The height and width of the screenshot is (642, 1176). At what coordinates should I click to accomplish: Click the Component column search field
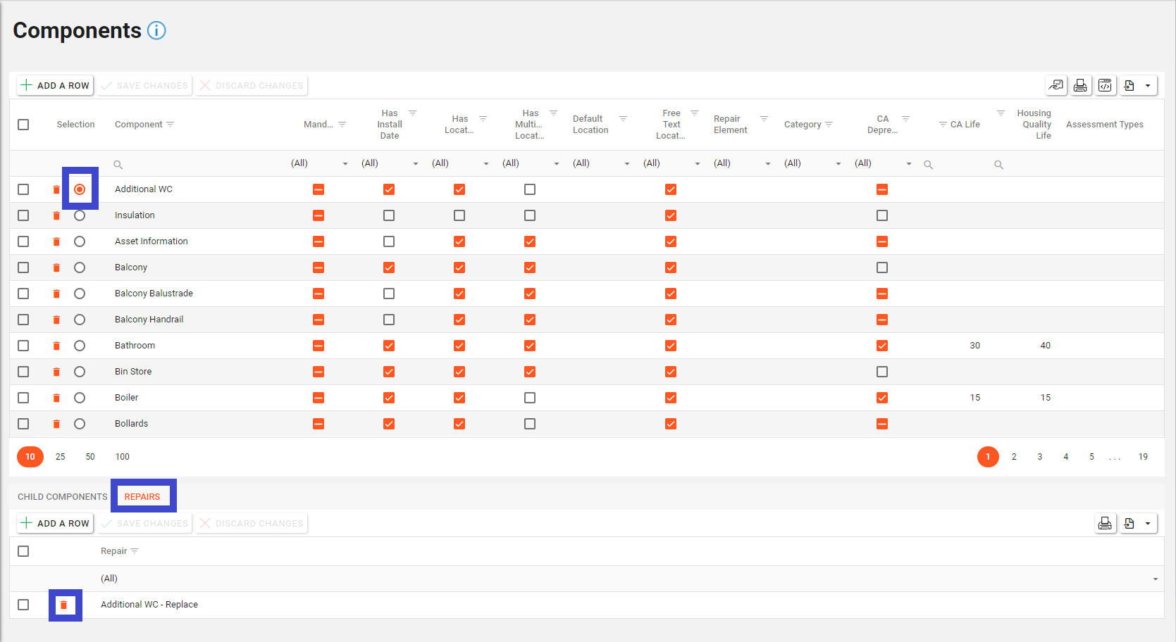tap(197, 164)
